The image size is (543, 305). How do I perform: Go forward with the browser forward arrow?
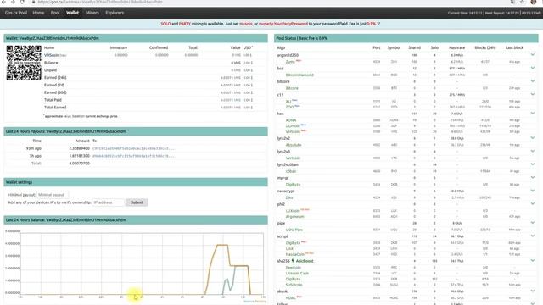(x=13, y=2)
